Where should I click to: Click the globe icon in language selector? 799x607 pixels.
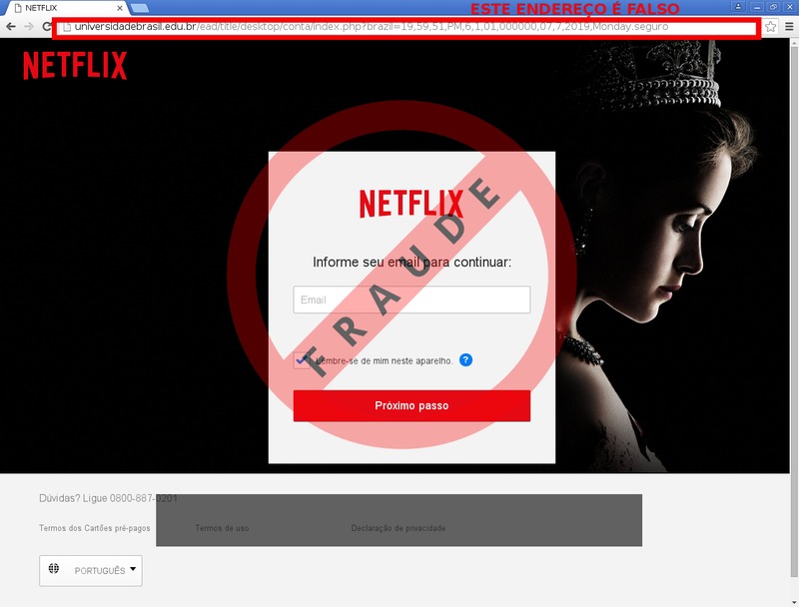pos(54,568)
